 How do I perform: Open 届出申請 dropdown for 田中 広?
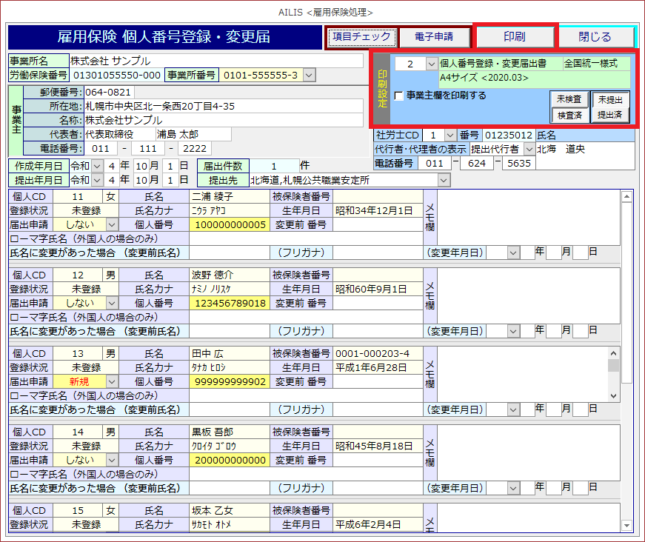point(112,381)
